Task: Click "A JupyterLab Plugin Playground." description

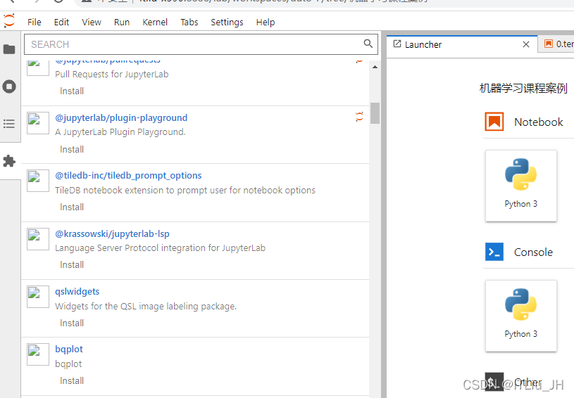Action: click(120, 132)
